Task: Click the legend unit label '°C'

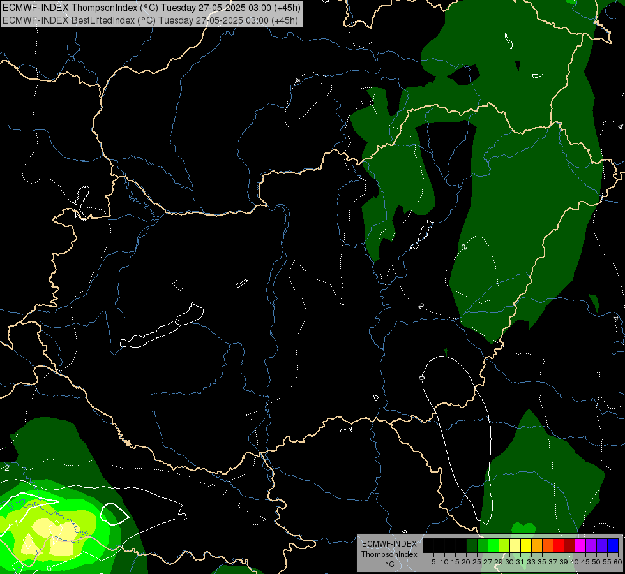Action: click(389, 564)
